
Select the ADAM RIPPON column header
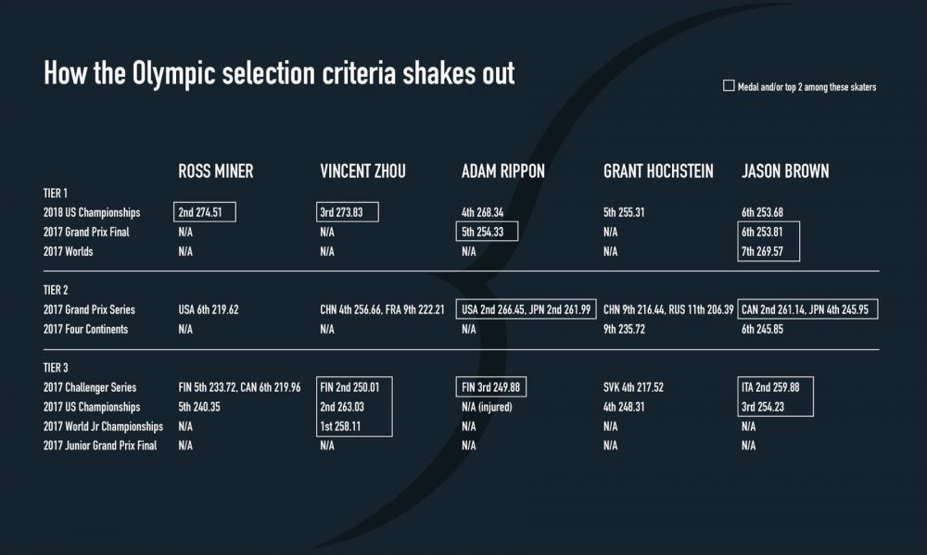pos(503,171)
